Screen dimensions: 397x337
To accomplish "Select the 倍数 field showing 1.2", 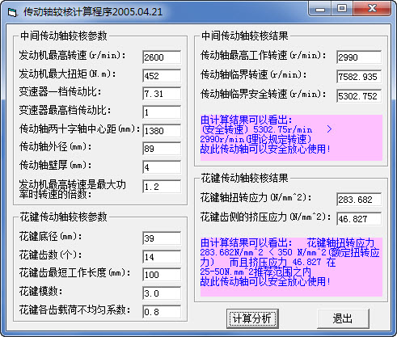I will click(162, 187).
